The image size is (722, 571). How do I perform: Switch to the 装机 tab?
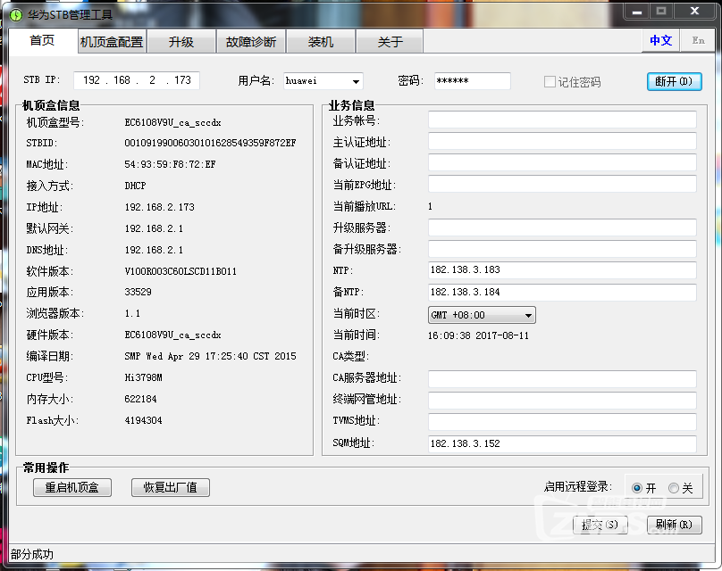(320, 41)
